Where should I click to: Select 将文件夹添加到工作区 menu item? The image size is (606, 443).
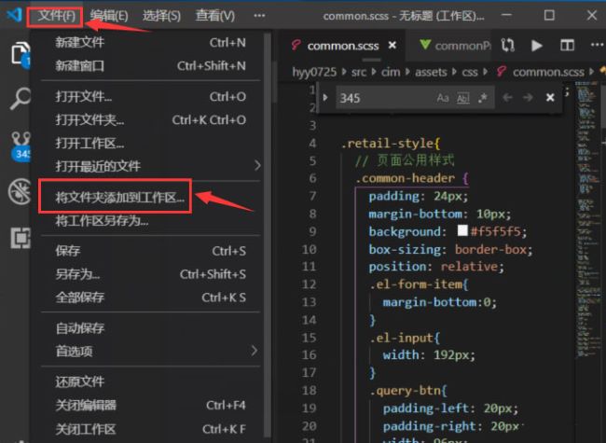click(x=119, y=197)
